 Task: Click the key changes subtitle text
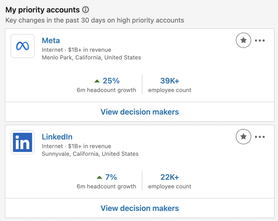click(95, 20)
